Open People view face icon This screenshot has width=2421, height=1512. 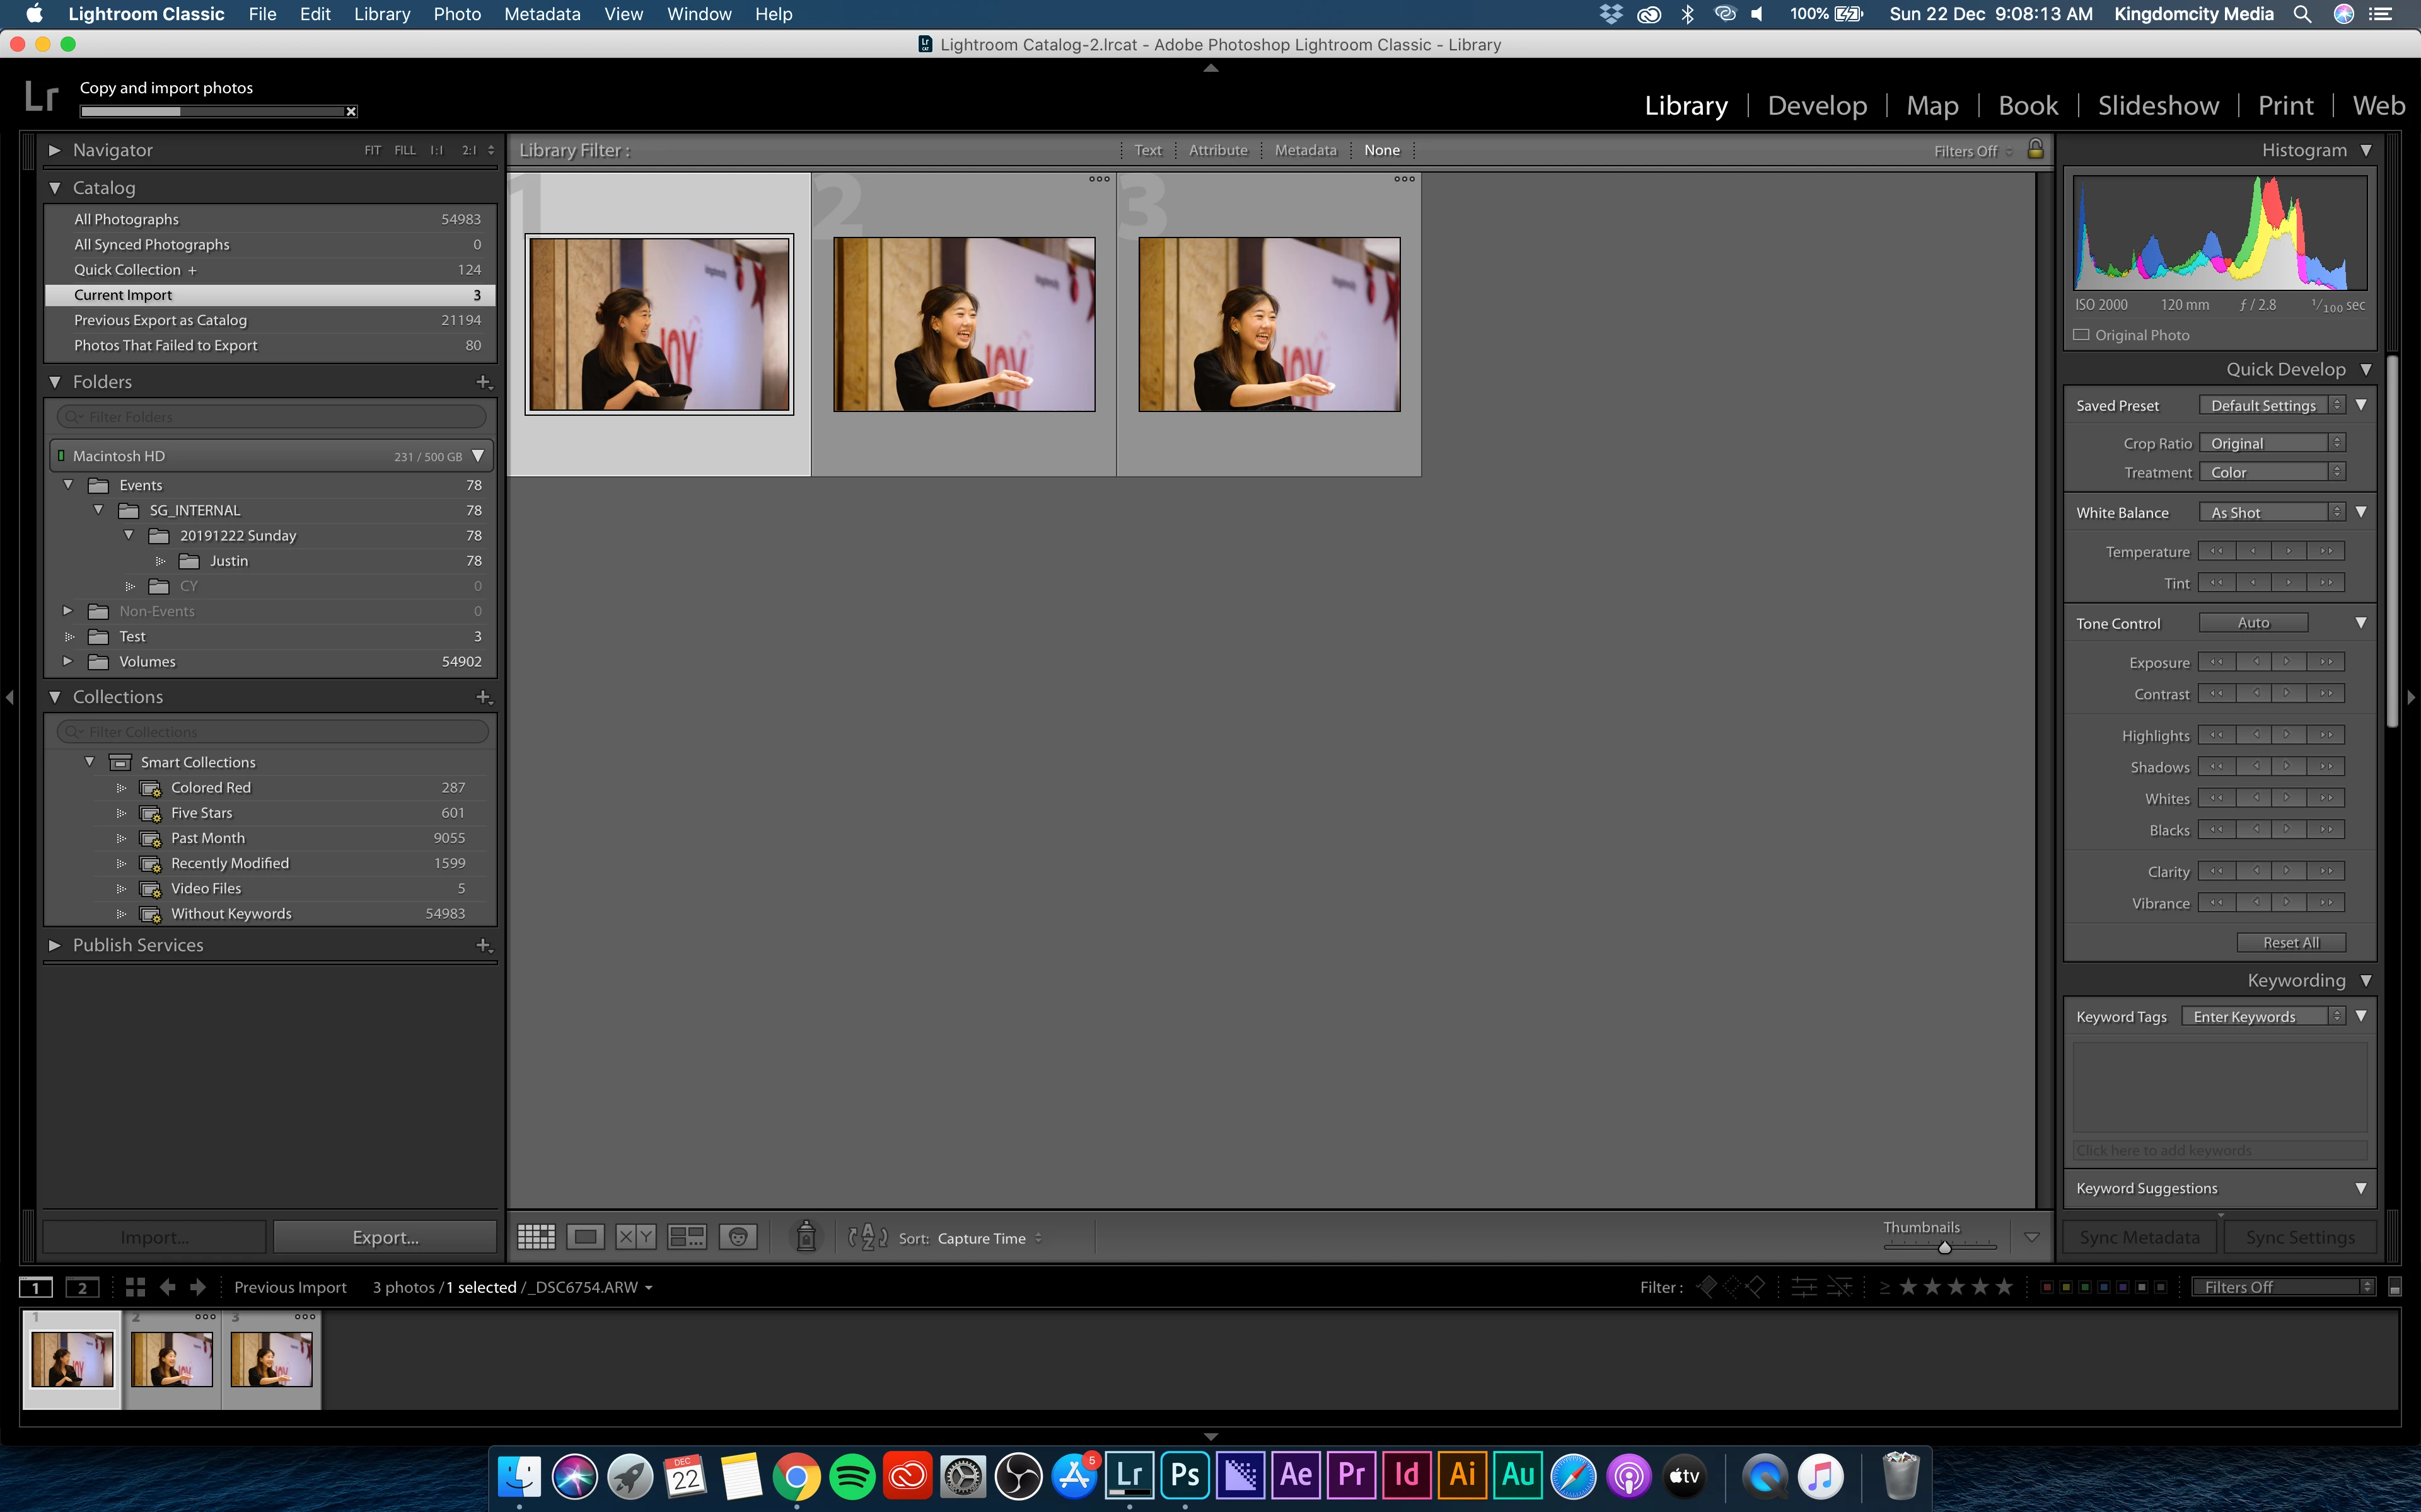tap(737, 1237)
